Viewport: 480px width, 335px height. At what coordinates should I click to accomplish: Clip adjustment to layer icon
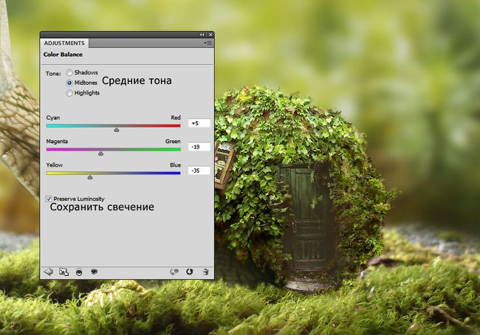point(79,272)
